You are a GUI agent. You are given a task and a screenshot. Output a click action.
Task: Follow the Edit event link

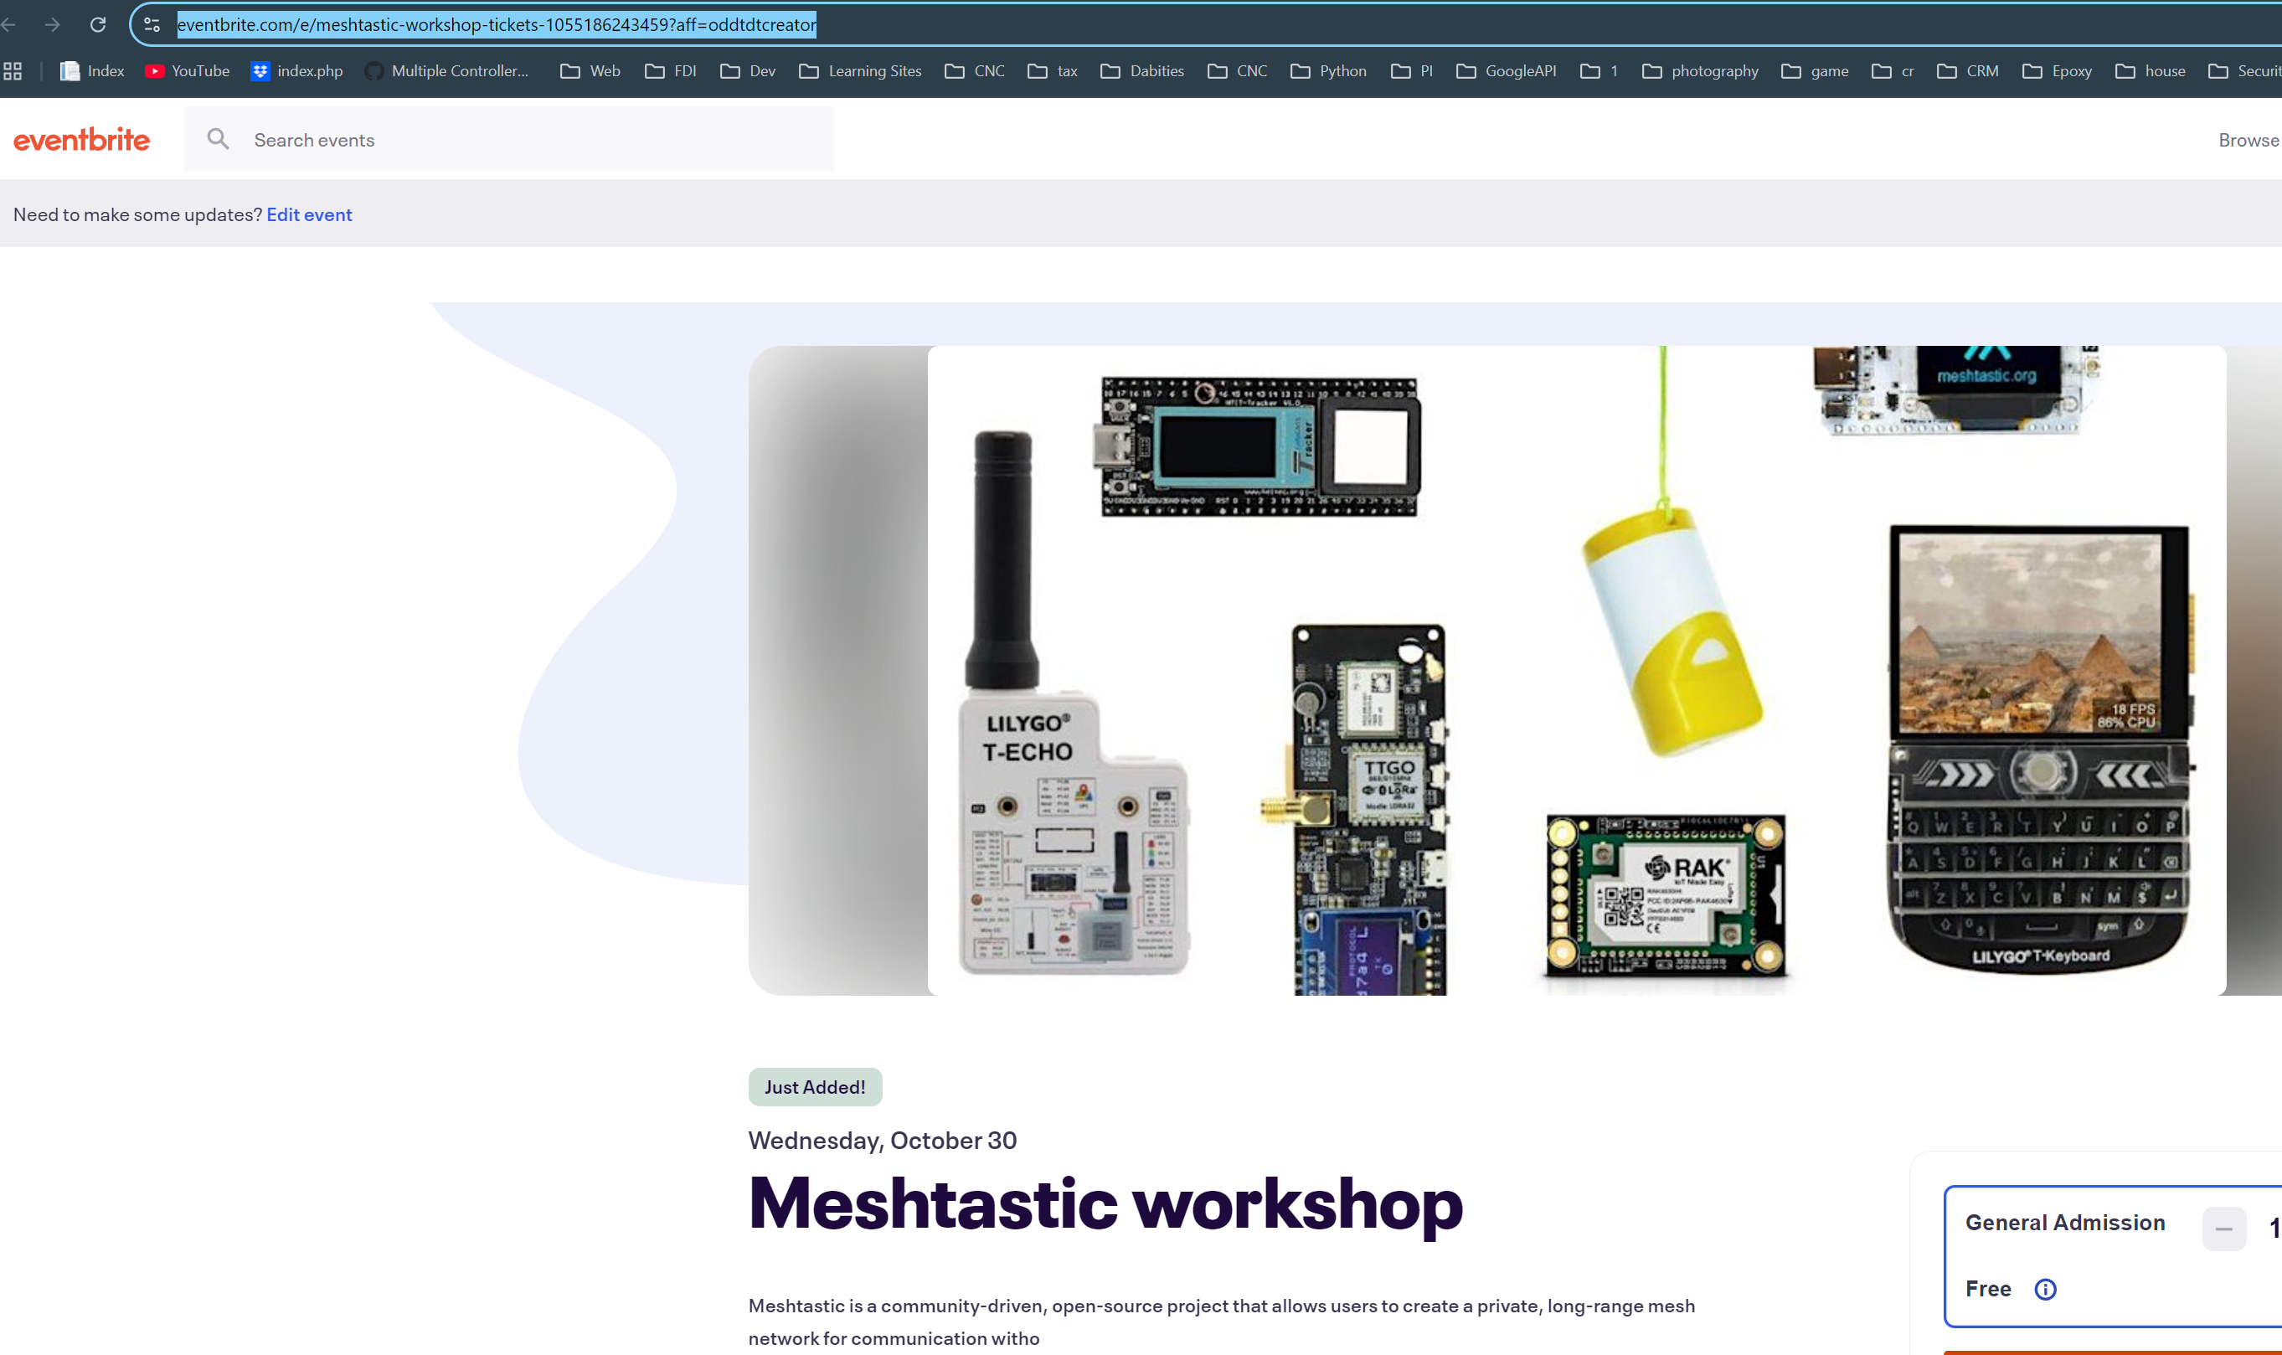point(310,214)
